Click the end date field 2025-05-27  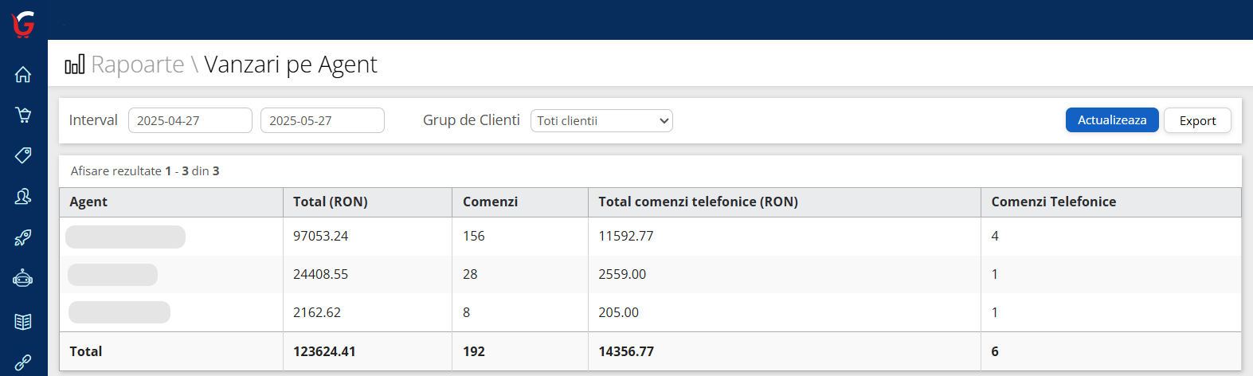pos(322,121)
